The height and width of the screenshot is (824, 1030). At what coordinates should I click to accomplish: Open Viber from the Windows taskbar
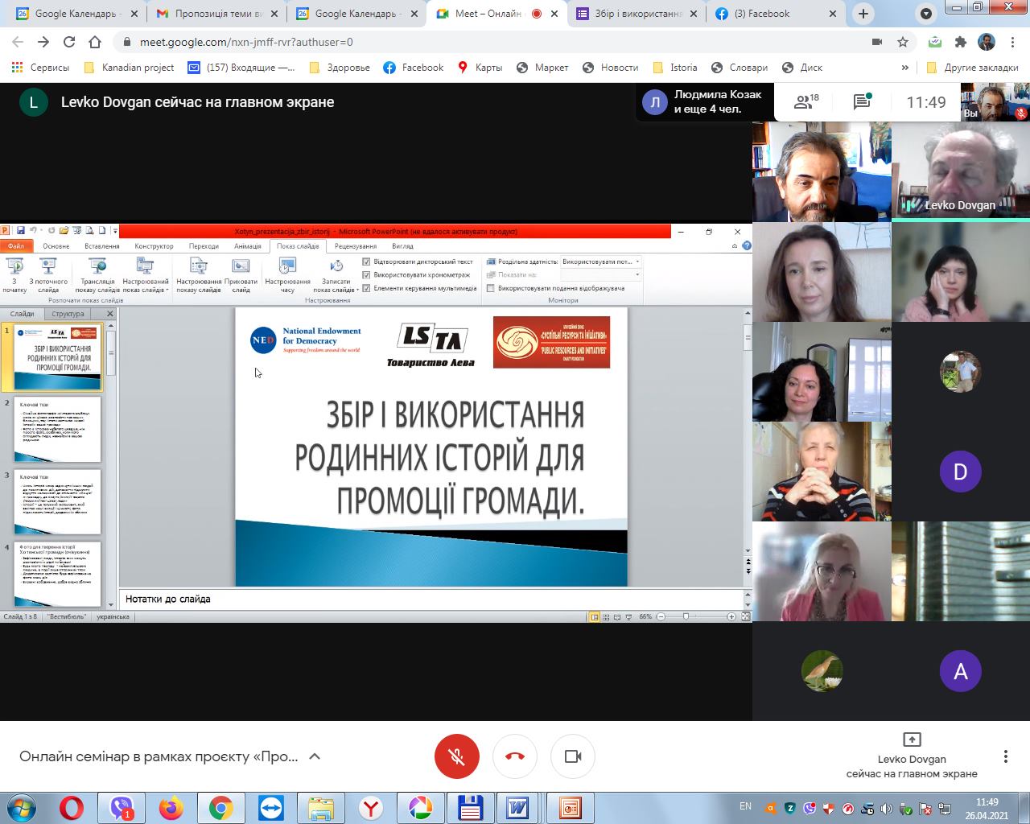tap(122, 807)
